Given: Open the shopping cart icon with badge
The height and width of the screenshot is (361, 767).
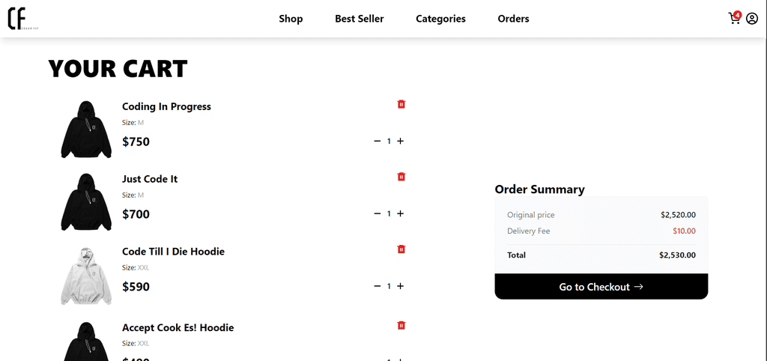Looking at the screenshot, I should coord(735,18).
